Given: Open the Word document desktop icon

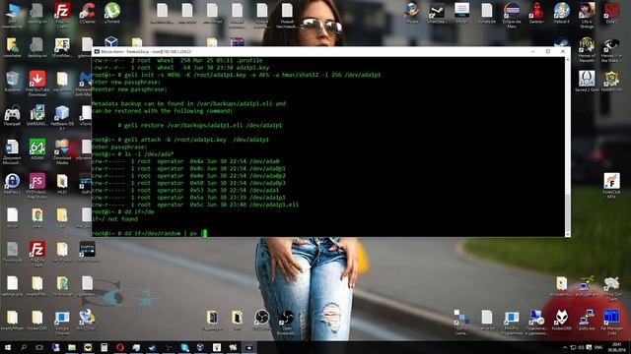Looking at the screenshot, I should coord(12,151).
